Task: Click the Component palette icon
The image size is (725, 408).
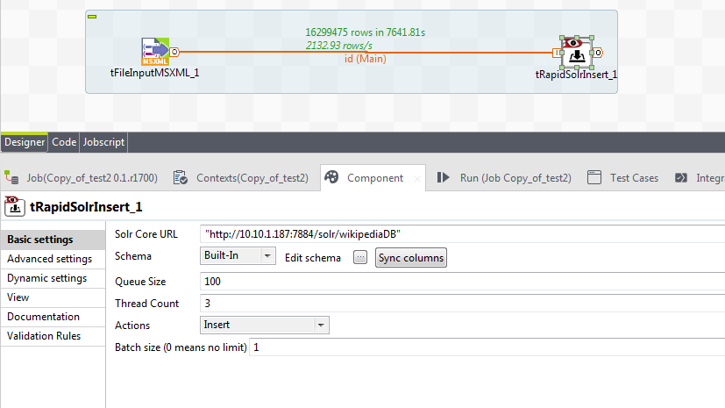Action: [x=331, y=177]
